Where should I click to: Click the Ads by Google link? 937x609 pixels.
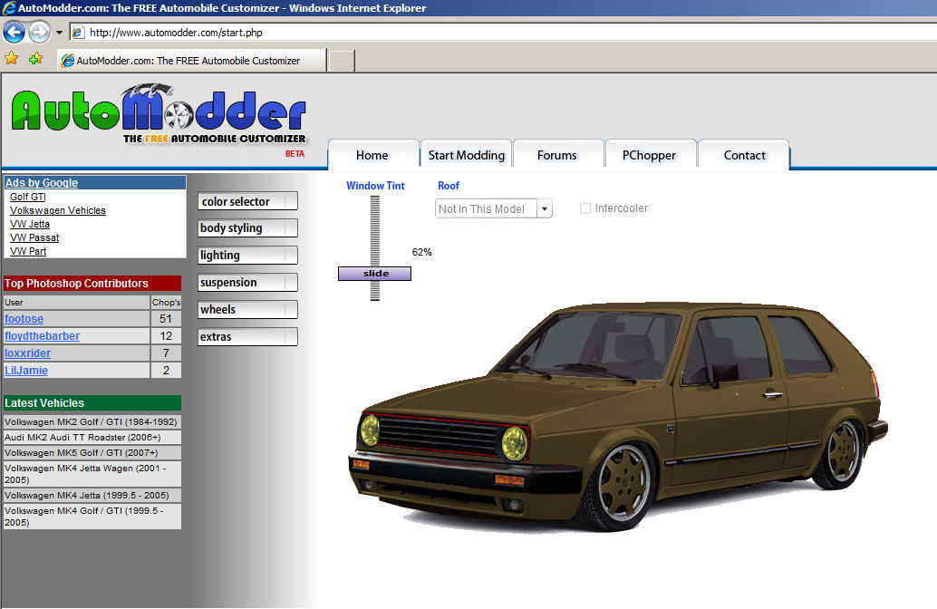pos(42,183)
